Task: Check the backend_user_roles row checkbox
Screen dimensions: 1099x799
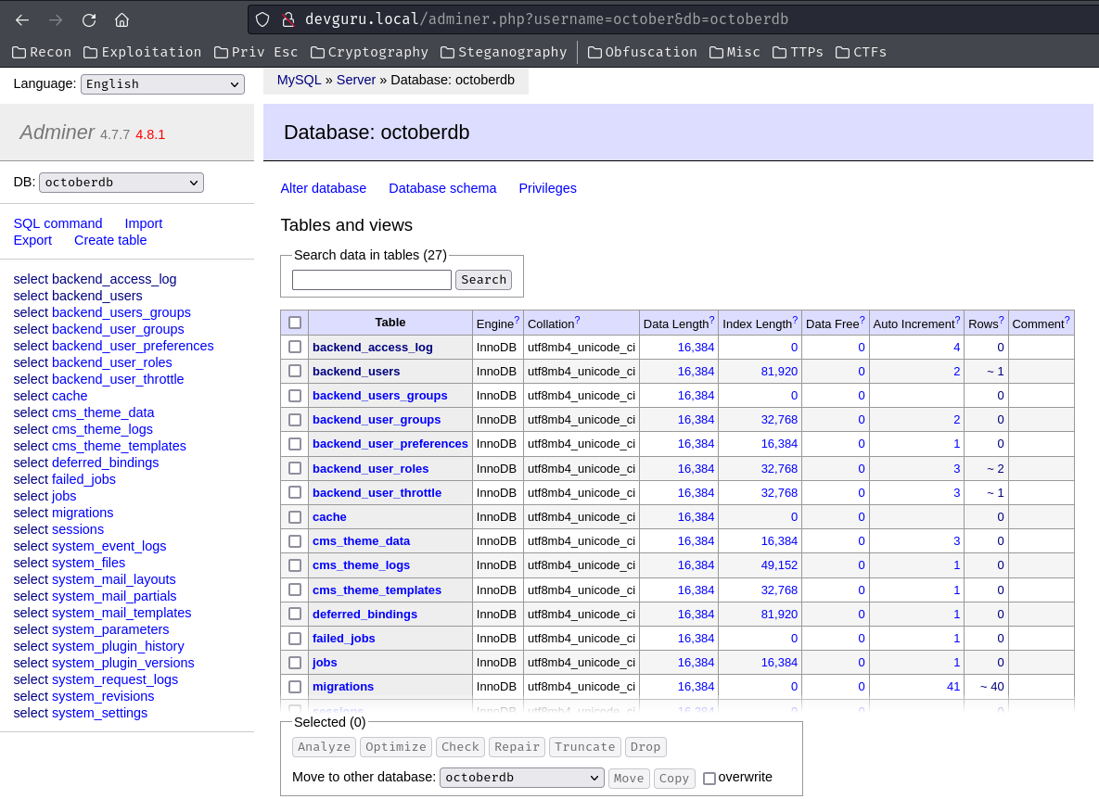Action: click(295, 468)
